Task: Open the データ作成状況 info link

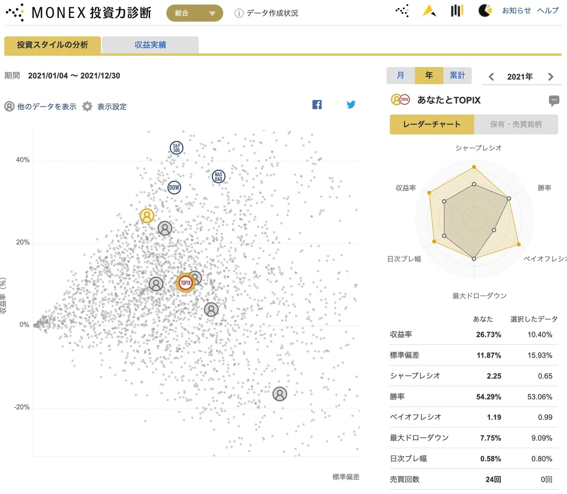Action: 266,13
